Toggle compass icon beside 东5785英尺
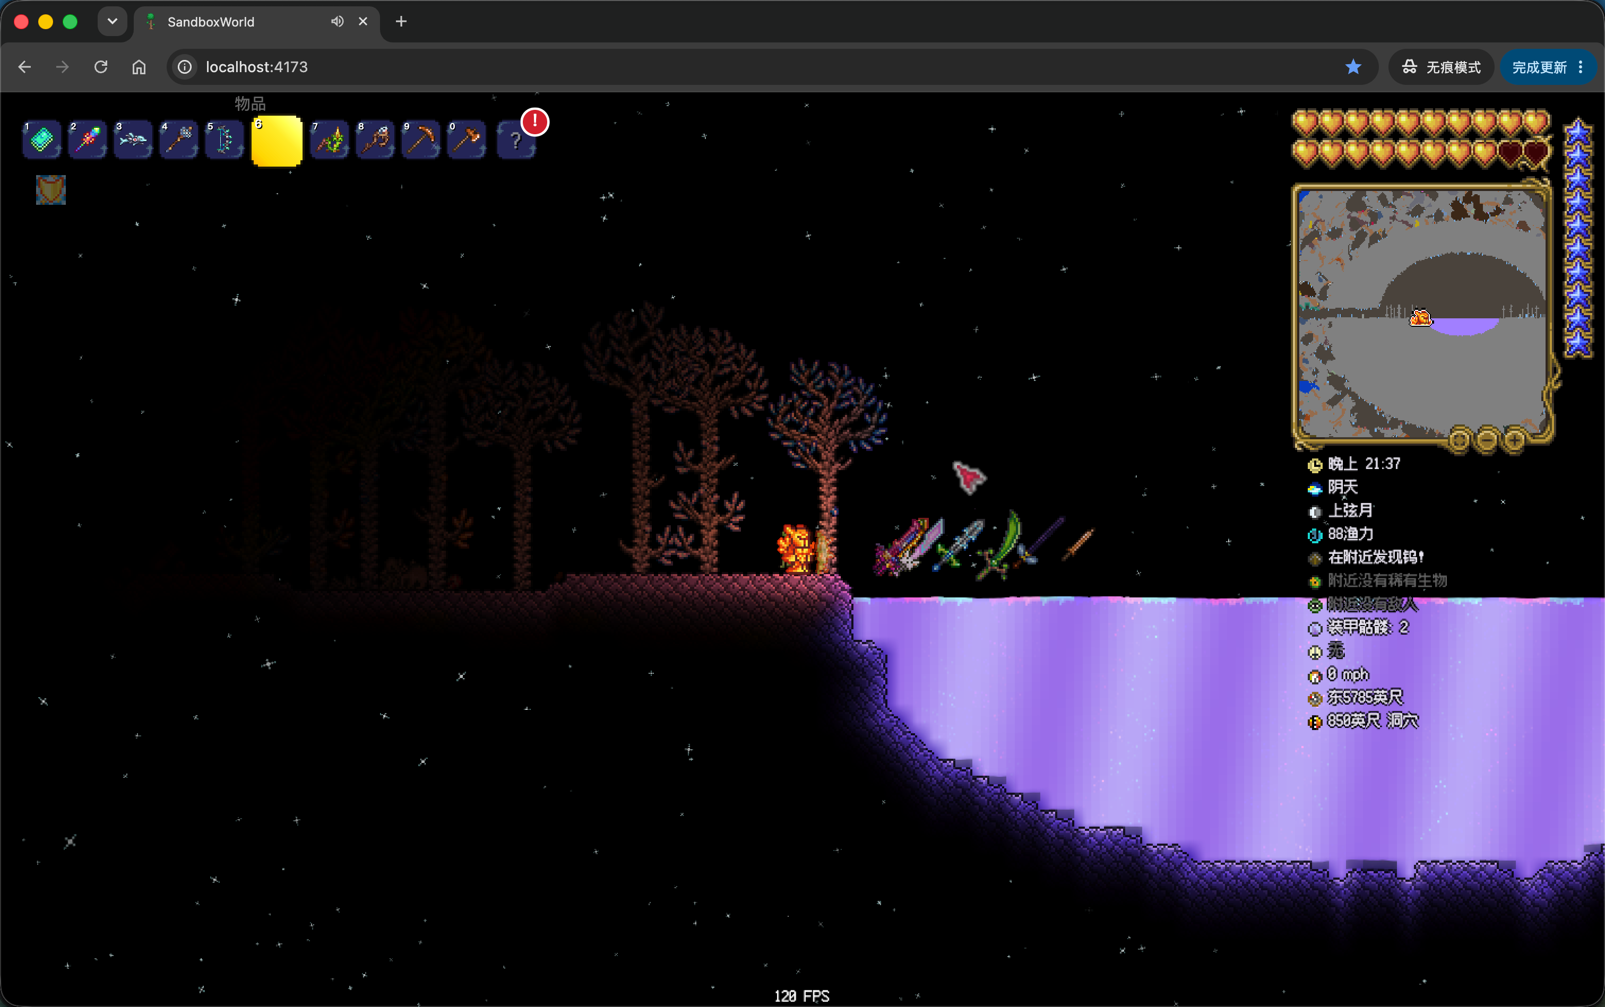This screenshot has height=1007, width=1605. click(1315, 699)
